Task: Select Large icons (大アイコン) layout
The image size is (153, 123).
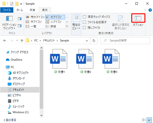Action: tap(55, 17)
